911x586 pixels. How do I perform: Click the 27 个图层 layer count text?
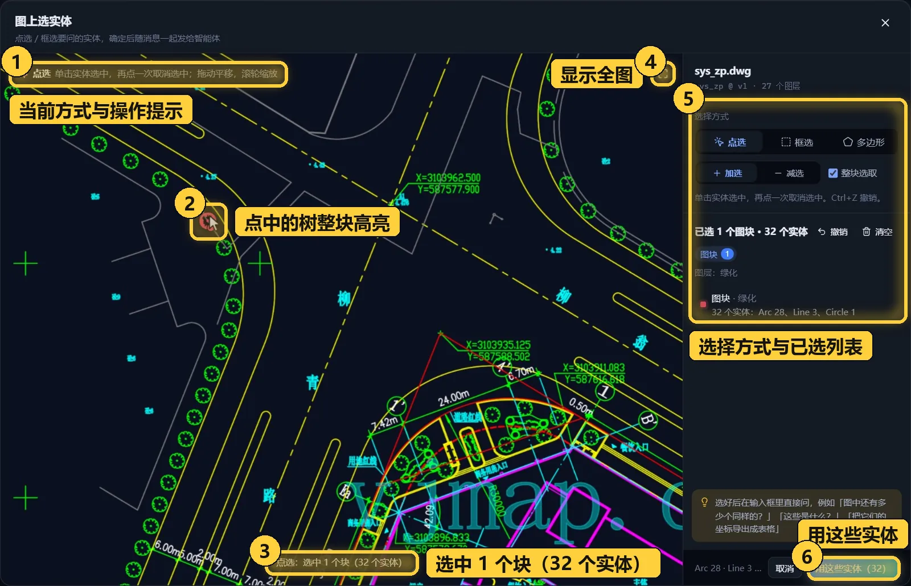tap(781, 86)
